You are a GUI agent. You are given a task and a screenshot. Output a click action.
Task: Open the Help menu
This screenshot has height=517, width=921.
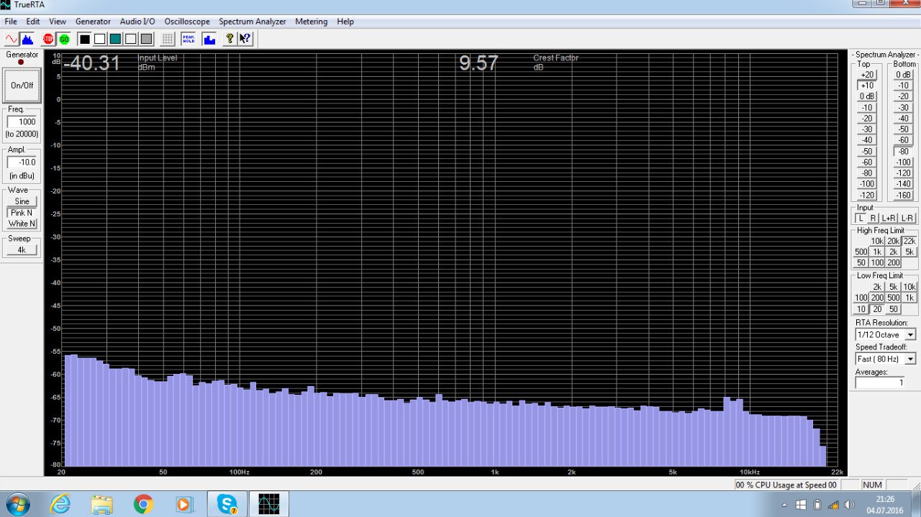(x=345, y=22)
